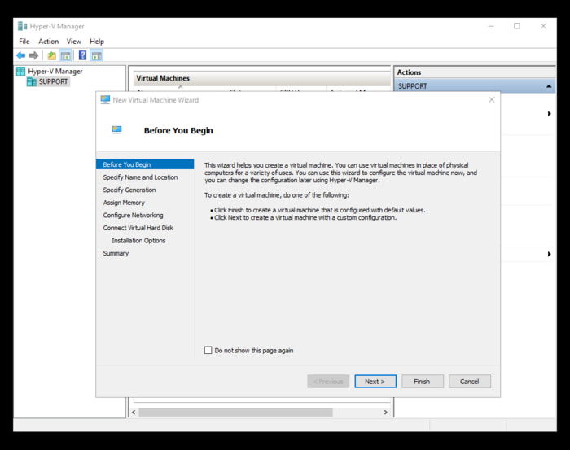Select the Hyper-V Manager tree root
Image resolution: width=570 pixels, height=450 pixels.
pyautogui.click(x=55, y=72)
